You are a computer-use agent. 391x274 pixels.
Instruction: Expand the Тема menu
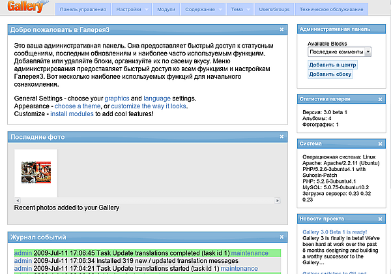click(240, 10)
